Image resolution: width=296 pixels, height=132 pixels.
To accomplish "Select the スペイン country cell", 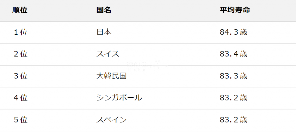I will [x=111, y=120].
